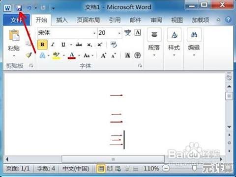Switch to the References (引用) tab
The image size is (236, 177).
tap(115, 20)
